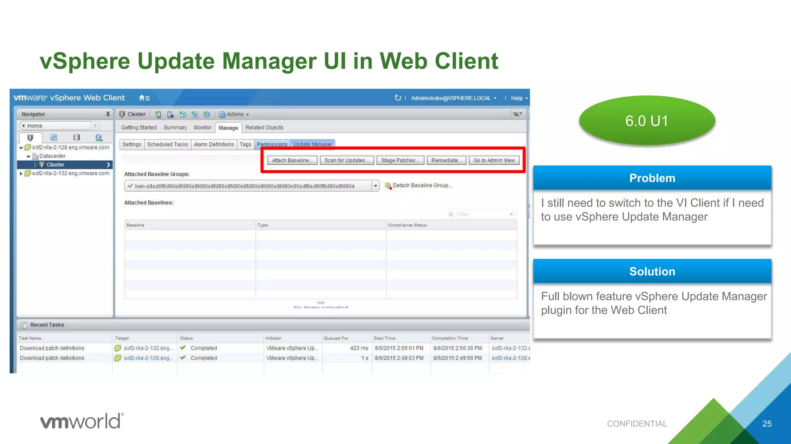The image size is (791, 444).
Task: Open Summary tab
Action: [175, 128]
